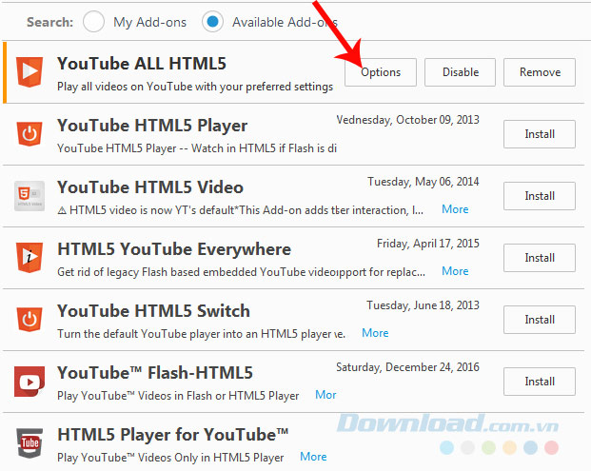Click the date Saturday, December 24, 2016

click(x=407, y=367)
